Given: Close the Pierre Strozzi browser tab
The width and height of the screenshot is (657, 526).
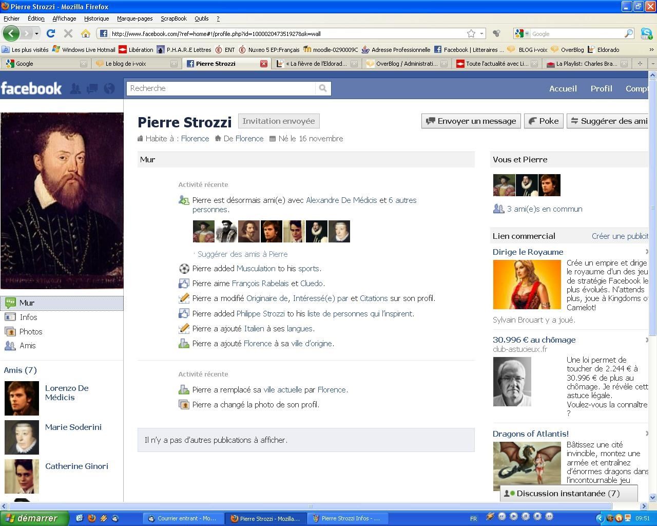Looking at the screenshot, I should point(263,64).
